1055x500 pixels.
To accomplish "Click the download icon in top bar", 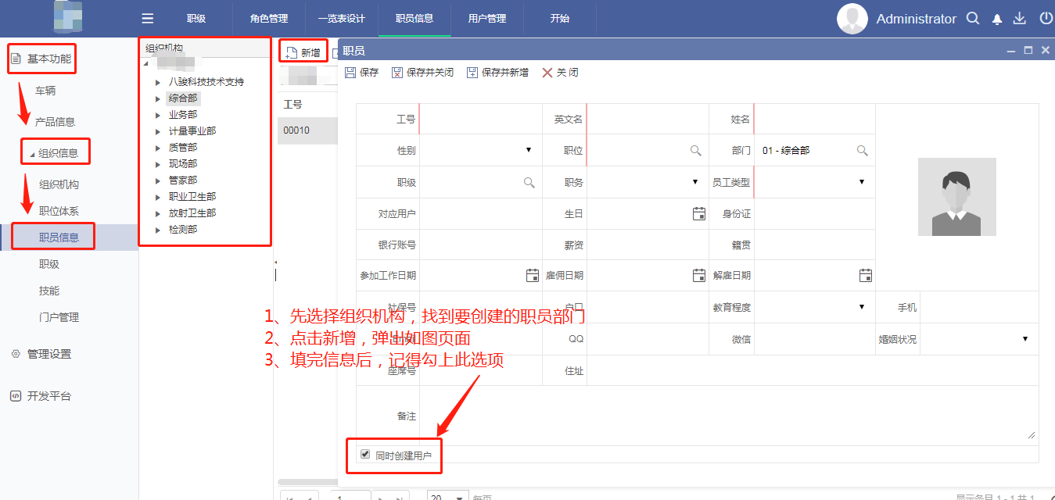I will (x=1019, y=19).
